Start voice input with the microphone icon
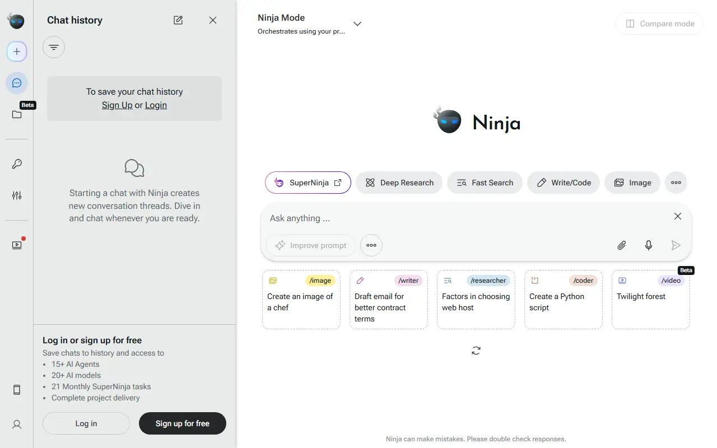This screenshot has width=717, height=448. click(648, 245)
